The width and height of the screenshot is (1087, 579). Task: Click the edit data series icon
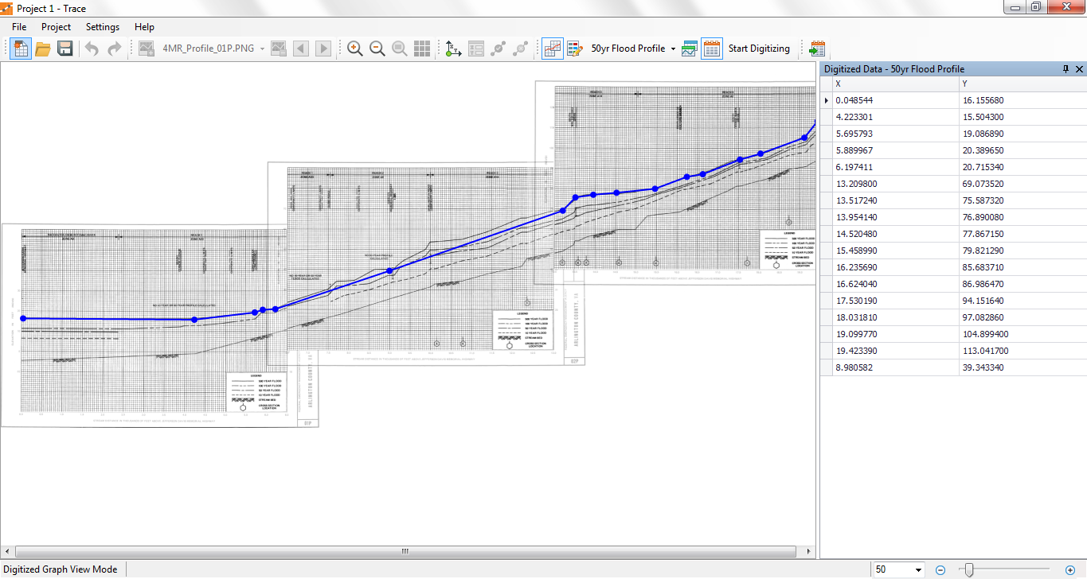[574, 49]
